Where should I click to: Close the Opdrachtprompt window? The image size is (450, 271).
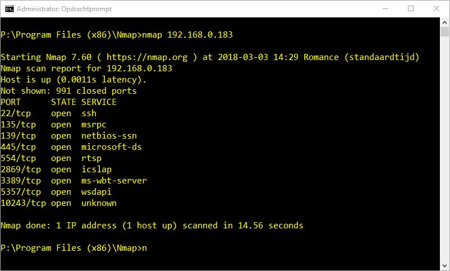coord(436,8)
